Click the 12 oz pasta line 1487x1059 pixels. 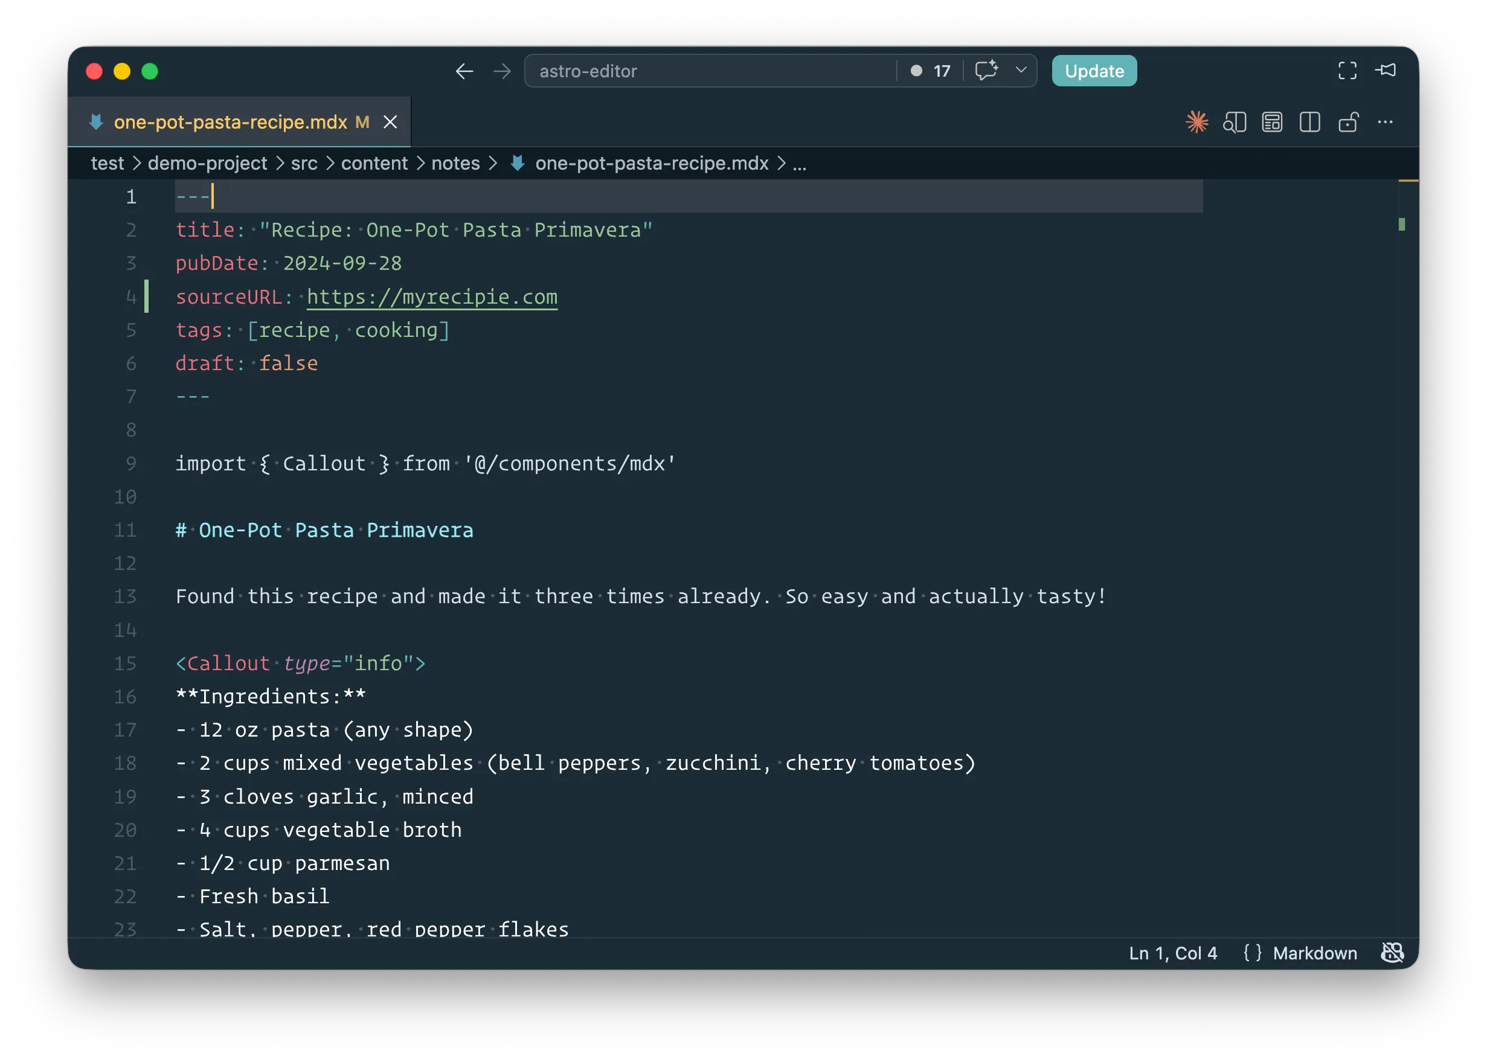[x=324, y=730]
